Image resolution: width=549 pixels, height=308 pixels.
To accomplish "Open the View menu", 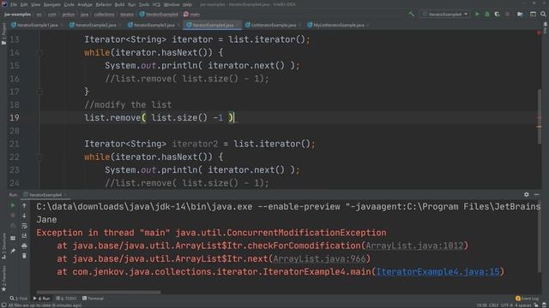I will click(35, 4).
